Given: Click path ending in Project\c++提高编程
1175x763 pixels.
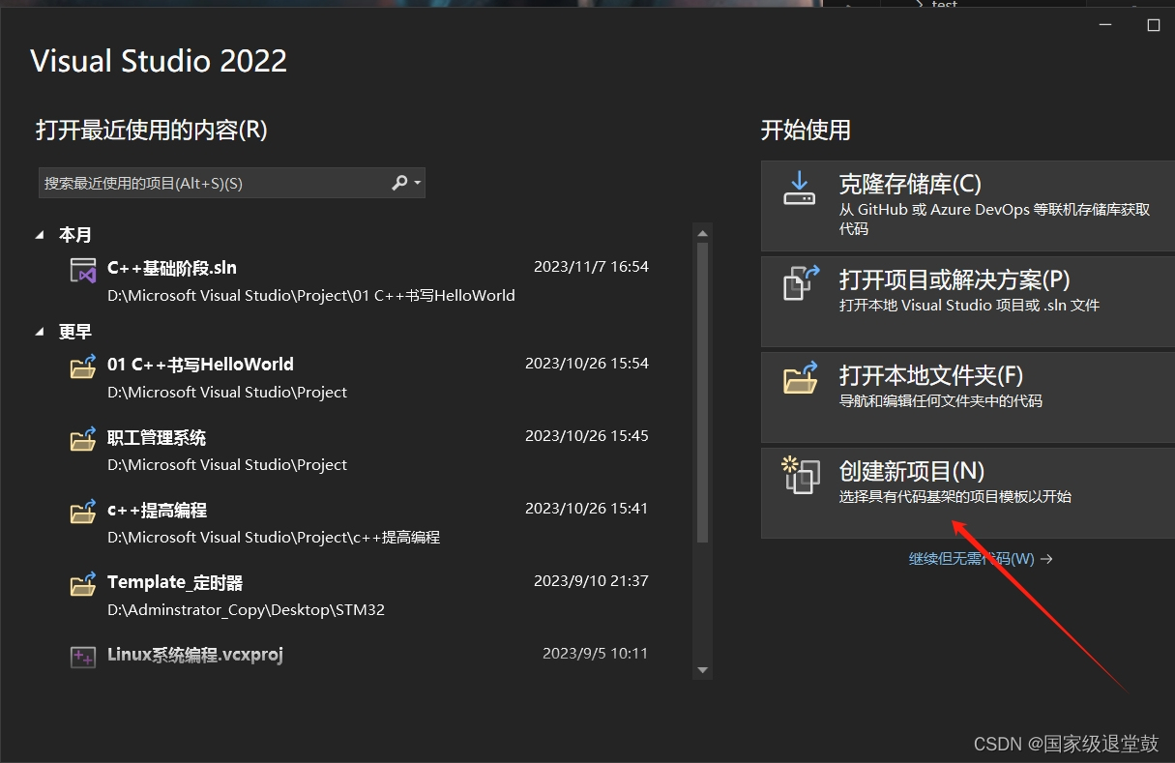Looking at the screenshot, I should tap(274, 537).
